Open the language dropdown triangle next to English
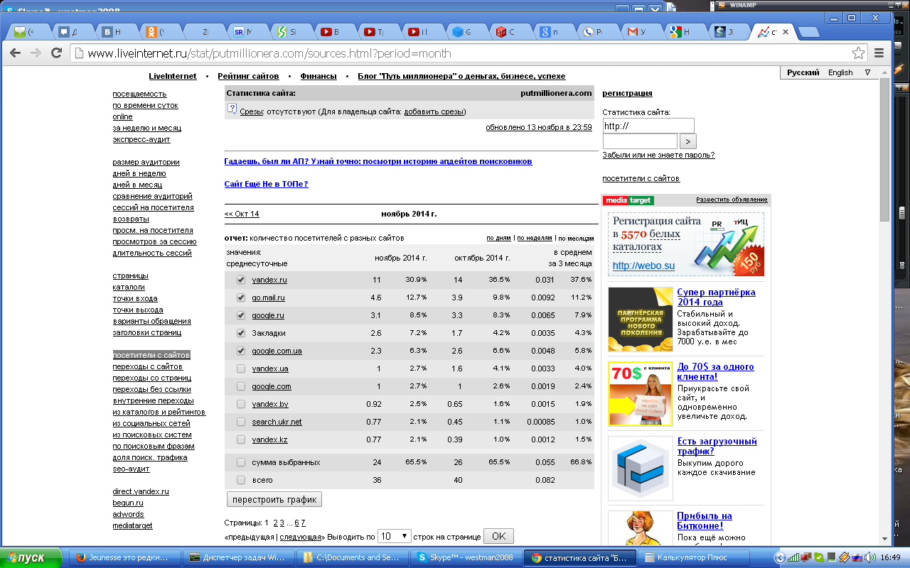The image size is (910, 568). coord(867,72)
